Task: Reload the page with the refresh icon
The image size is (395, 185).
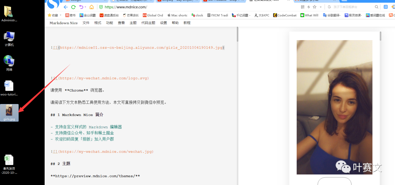Action: [x=73, y=7]
